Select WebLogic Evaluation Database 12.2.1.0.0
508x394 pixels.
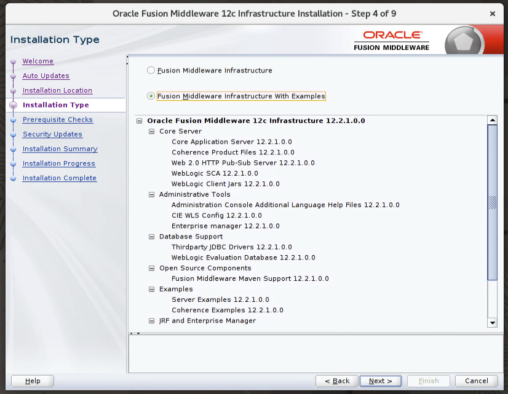tap(244, 258)
